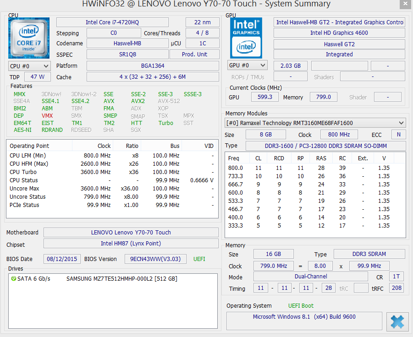This screenshot has width=413, height=337.
Task: Click the GPU memory 2.03 GB field
Action: click(x=291, y=66)
